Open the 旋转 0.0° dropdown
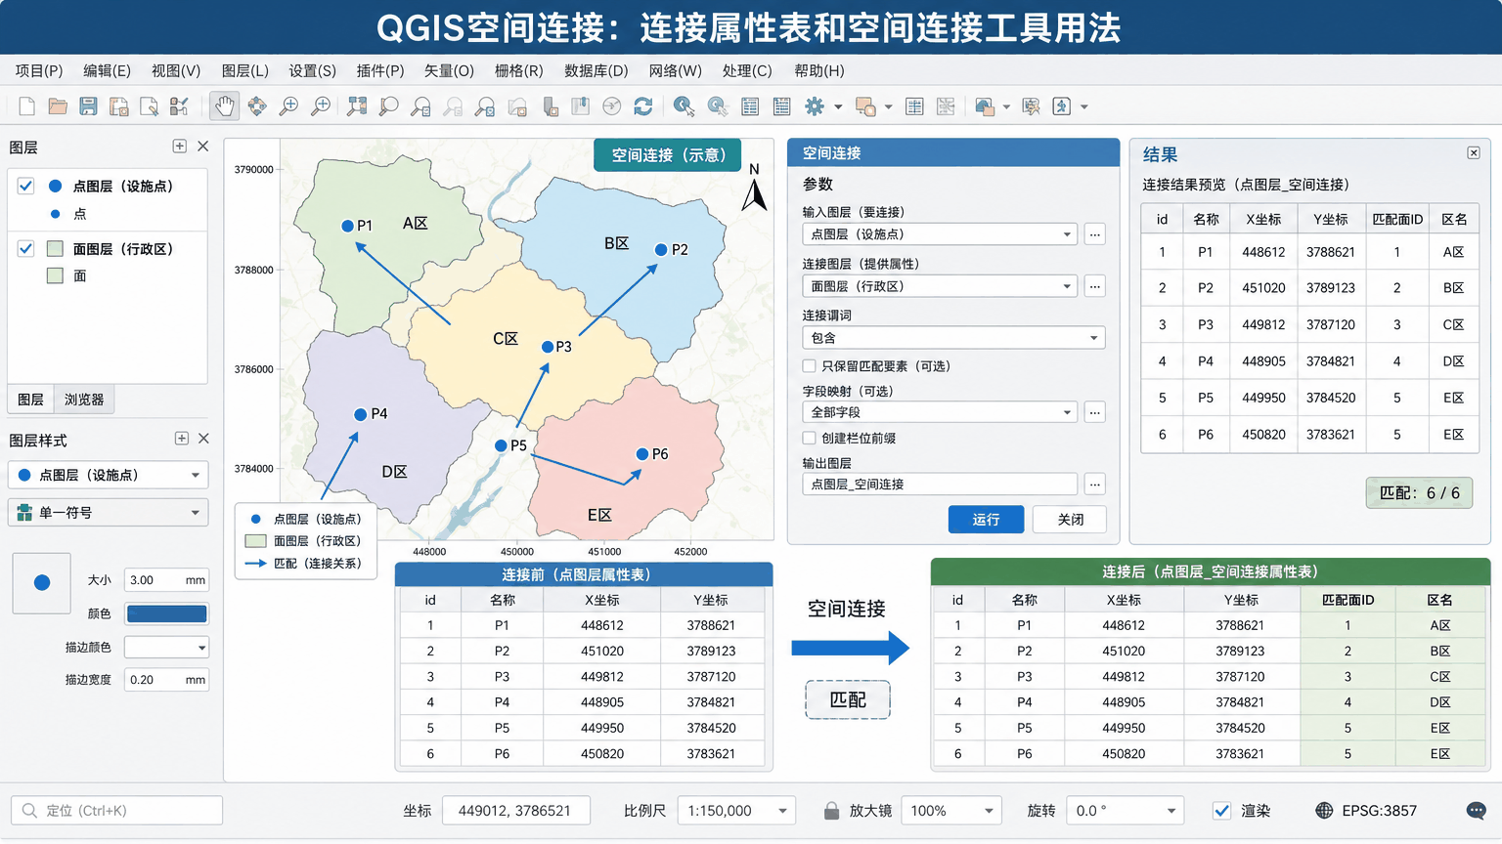 pos(1125,811)
